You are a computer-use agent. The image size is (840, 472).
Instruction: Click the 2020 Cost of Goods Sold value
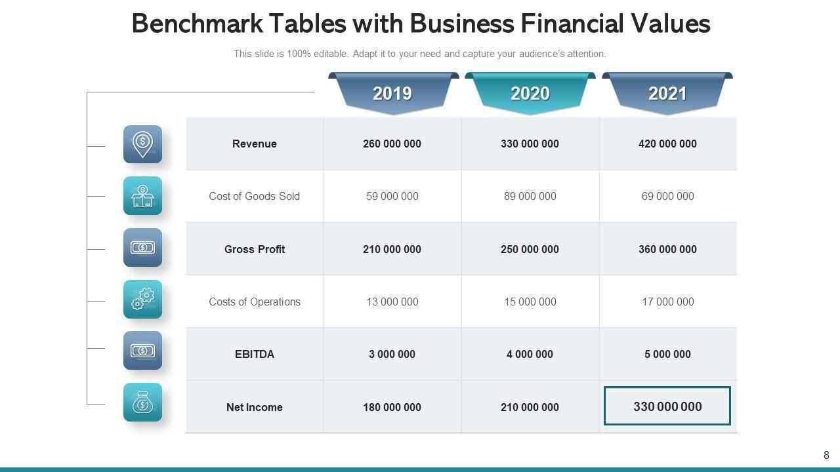click(x=530, y=196)
